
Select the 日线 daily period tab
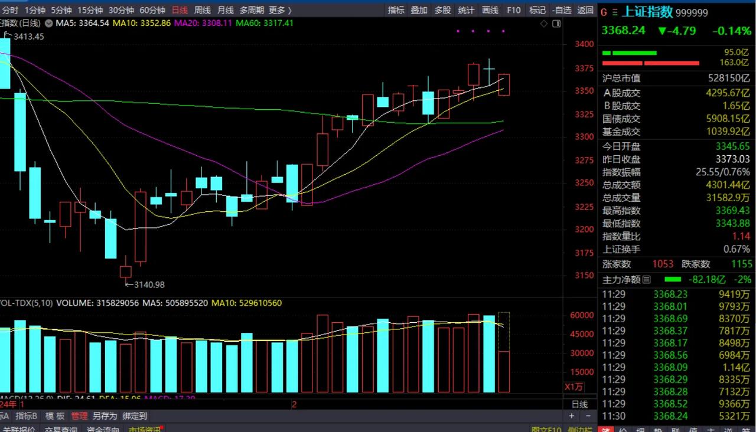(180, 10)
